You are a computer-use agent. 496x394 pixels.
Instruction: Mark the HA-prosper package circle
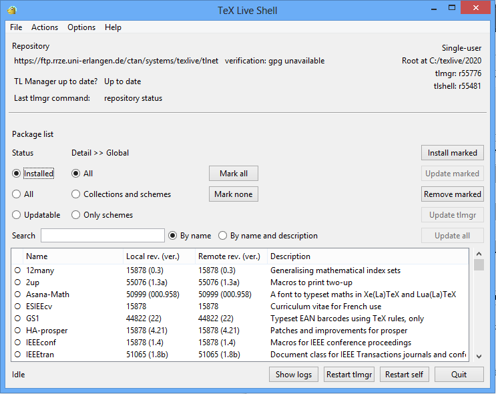(x=18, y=331)
